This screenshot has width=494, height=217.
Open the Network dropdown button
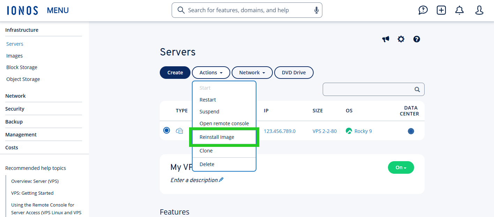click(x=252, y=73)
